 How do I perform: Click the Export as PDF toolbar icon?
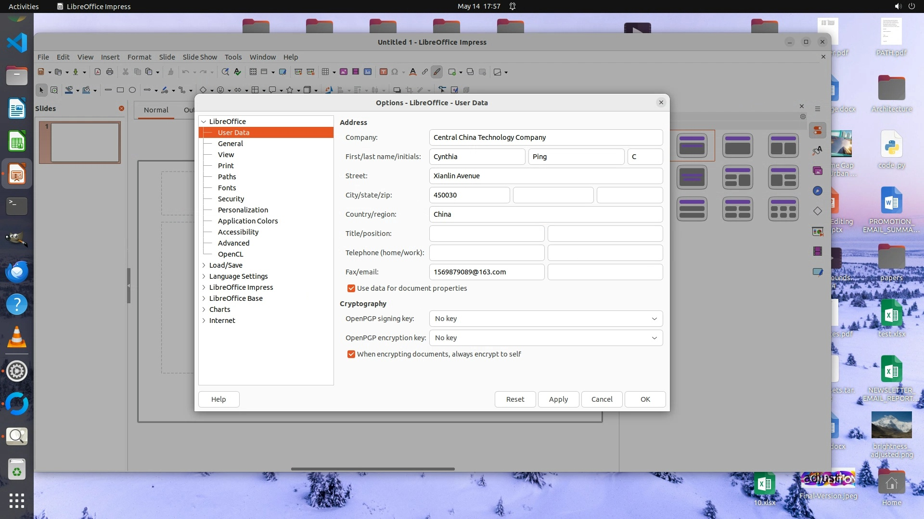[x=98, y=72]
